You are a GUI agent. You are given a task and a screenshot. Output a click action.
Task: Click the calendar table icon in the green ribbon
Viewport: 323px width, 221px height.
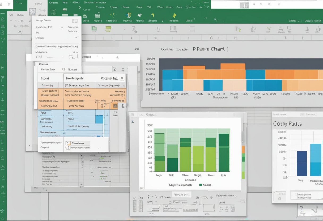(97, 15)
